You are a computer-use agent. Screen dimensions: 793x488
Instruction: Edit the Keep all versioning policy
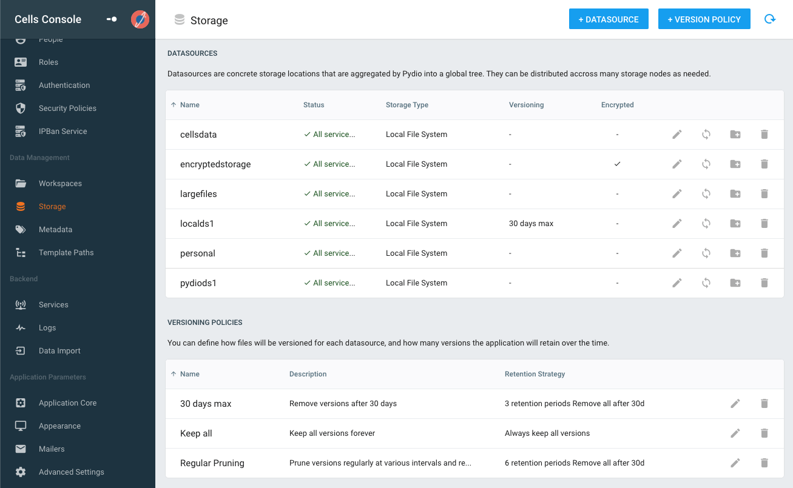click(x=735, y=433)
